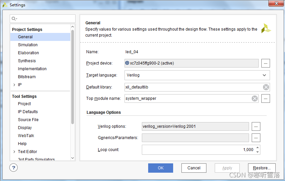Open Project device browse ellipsis button
Viewport: 285px width, 181px height.
click(266, 63)
